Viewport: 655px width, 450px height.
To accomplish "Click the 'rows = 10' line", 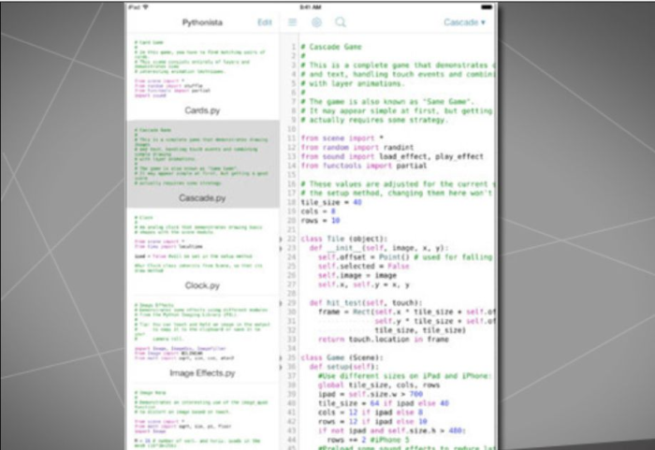I will 320,221.
